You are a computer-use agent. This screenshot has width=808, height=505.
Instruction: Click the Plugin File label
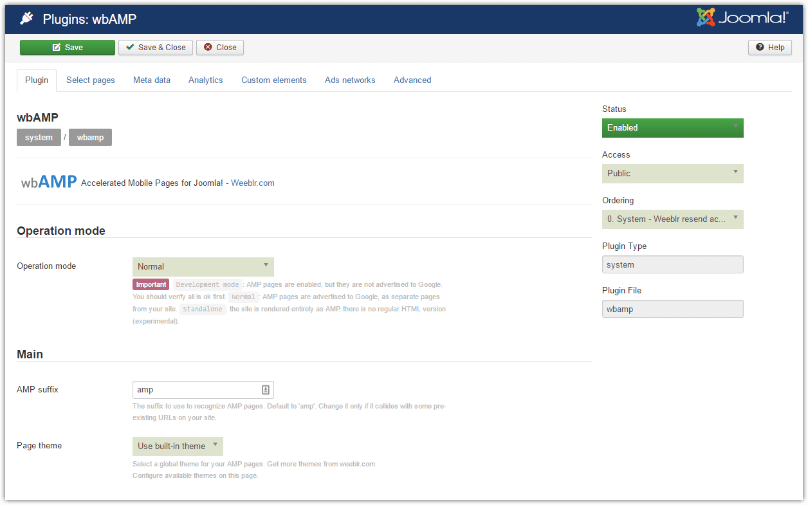tap(622, 291)
